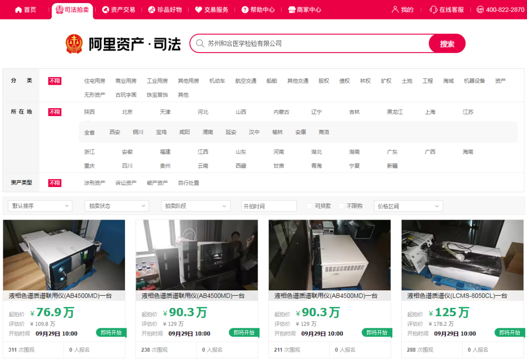Filter category by 机动车
The height and width of the screenshot is (360, 527).
tap(217, 81)
